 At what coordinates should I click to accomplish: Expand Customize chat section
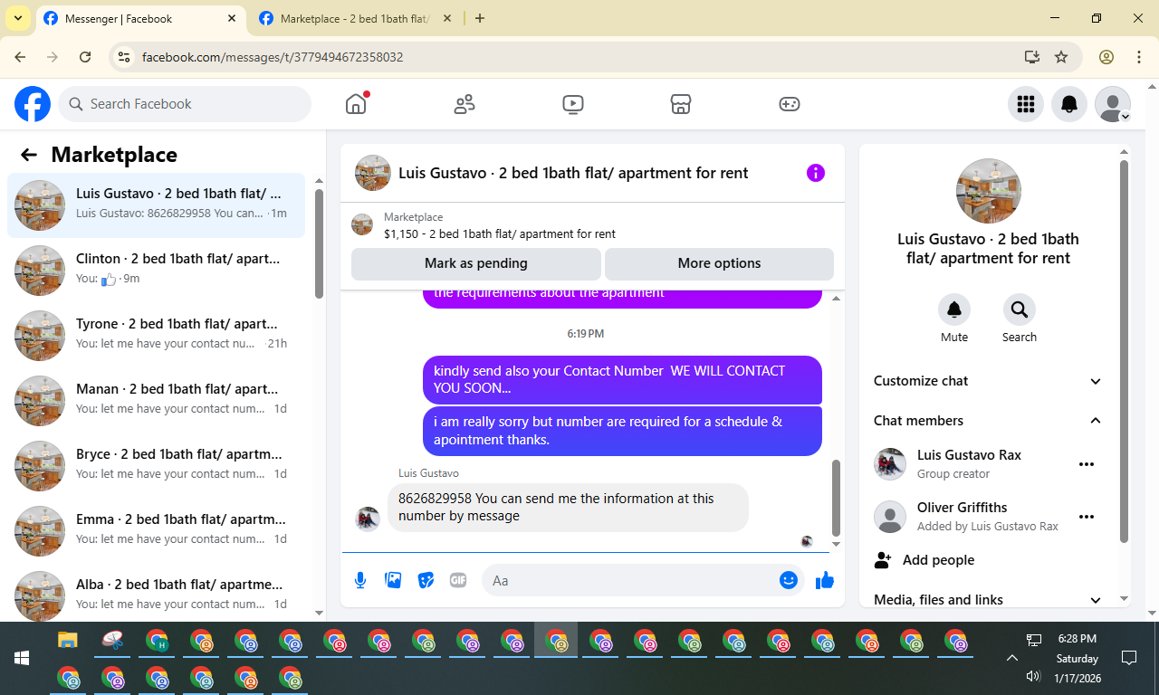[x=988, y=381]
